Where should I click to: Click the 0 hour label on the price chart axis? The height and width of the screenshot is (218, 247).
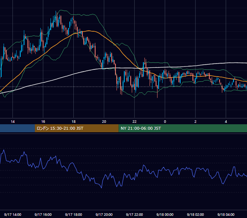pos(165,122)
